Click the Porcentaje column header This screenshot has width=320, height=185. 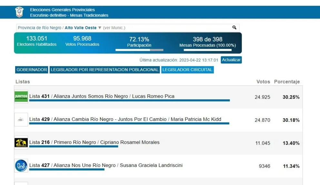(x=287, y=82)
